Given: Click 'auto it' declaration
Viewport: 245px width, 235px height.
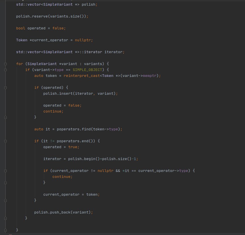Looking at the screenshot, I should [42, 129].
